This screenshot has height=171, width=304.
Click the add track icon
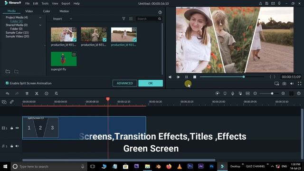click(4, 102)
